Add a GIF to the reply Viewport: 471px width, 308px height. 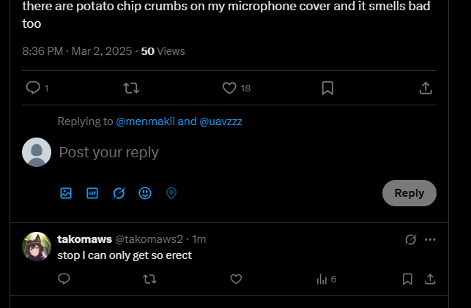92,193
